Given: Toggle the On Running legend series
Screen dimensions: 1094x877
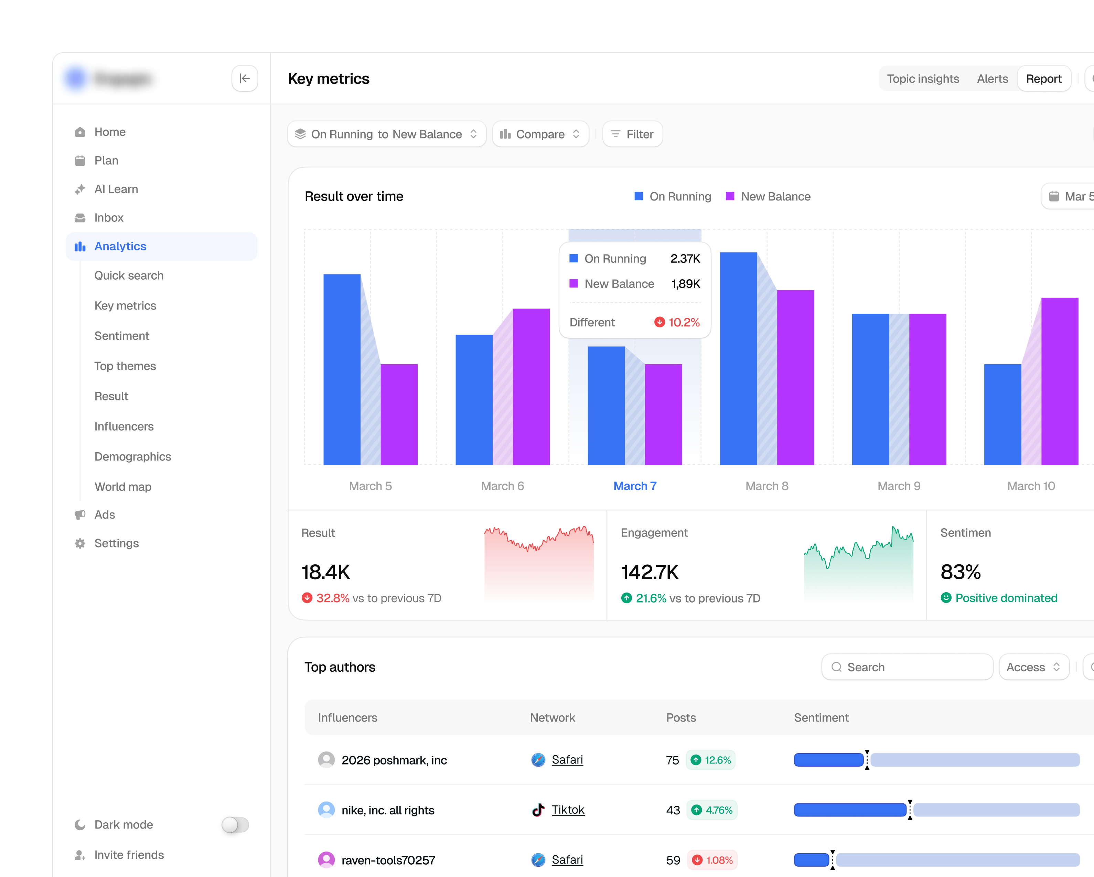Looking at the screenshot, I should coord(673,196).
